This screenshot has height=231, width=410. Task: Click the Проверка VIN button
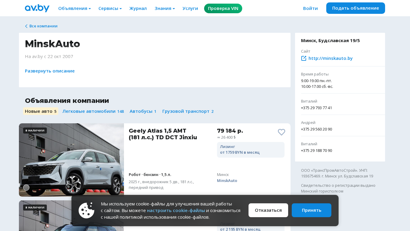point(223,8)
